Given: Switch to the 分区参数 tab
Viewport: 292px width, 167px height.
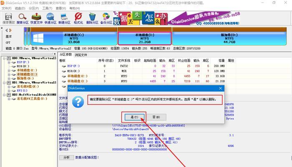Looking at the screenshot, I should point(65,55).
